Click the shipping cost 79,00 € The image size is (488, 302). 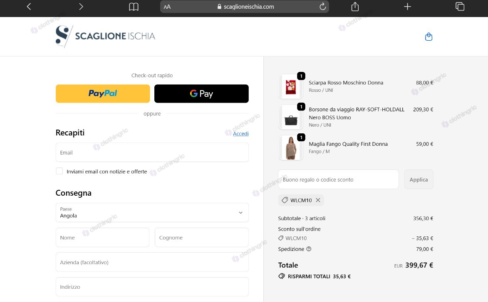[424, 249]
